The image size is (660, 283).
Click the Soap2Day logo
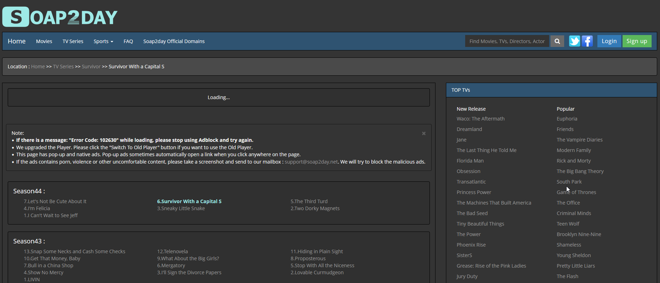pyautogui.click(x=60, y=16)
